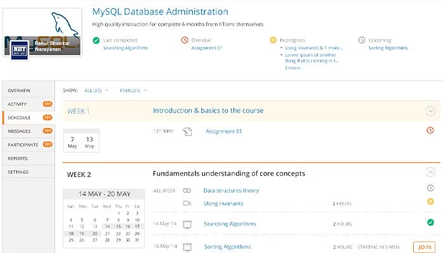
Task: Click the clock status icon for Data structures theory
Action: pos(430,188)
